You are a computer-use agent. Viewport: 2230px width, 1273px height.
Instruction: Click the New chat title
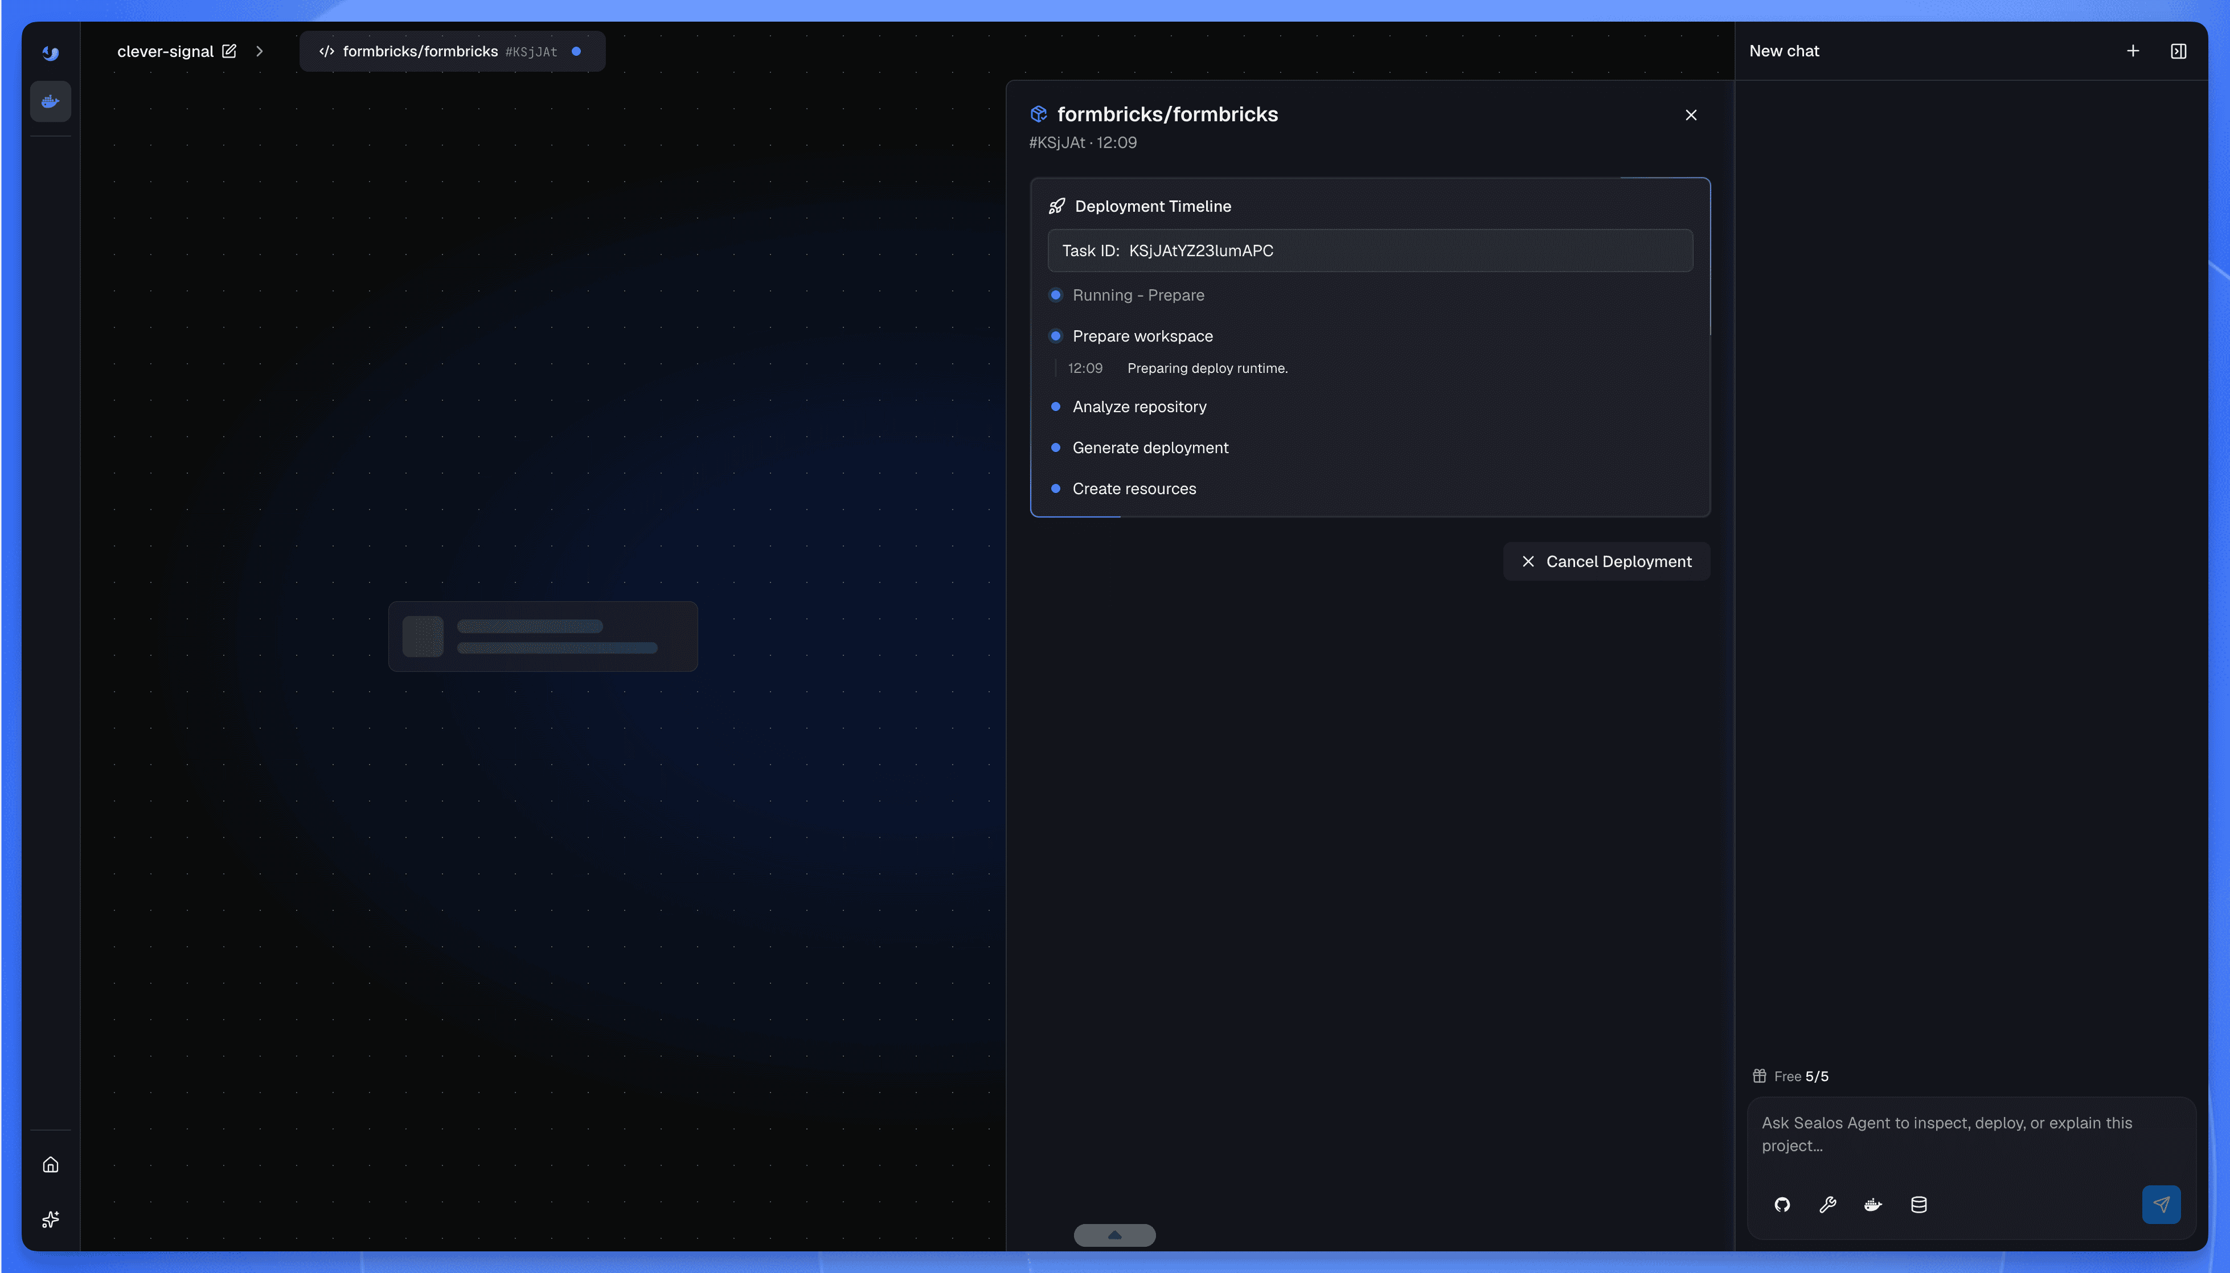(1784, 52)
